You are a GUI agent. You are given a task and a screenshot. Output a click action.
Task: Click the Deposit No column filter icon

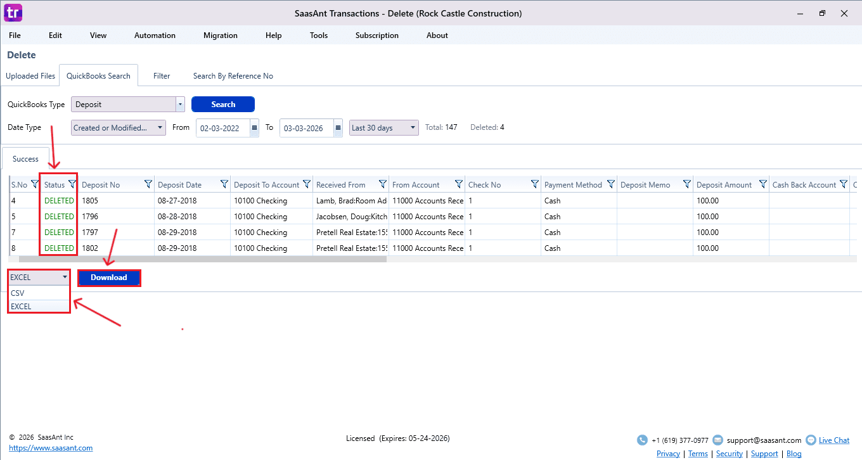(148, 184)
